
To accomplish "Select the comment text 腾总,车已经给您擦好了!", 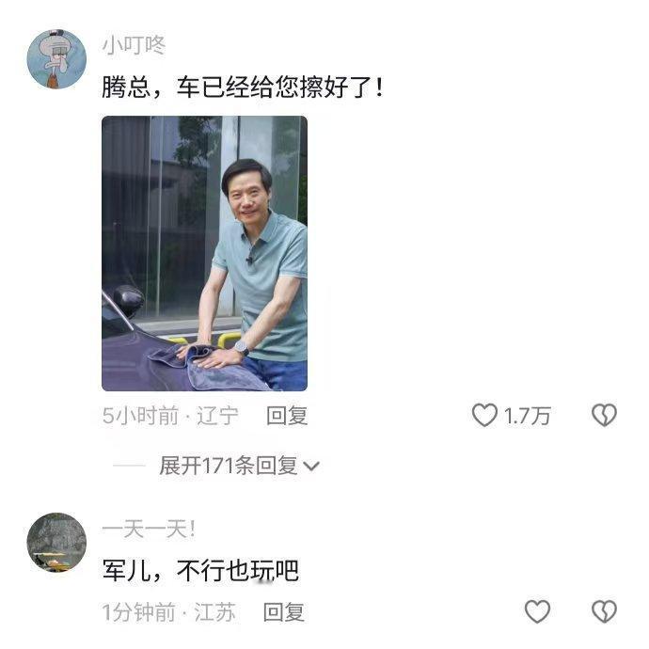I will pyautogui.click(x=243, y=87).
